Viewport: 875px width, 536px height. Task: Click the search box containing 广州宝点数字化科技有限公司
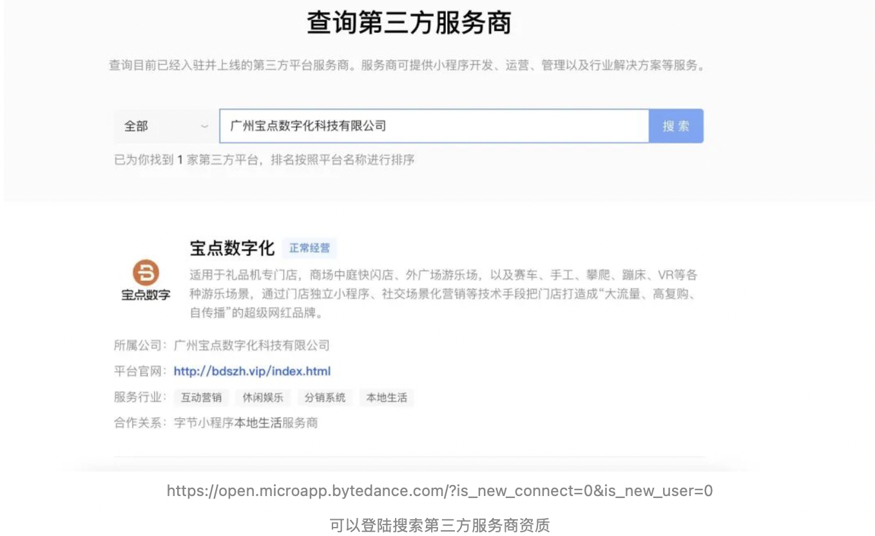434,126
